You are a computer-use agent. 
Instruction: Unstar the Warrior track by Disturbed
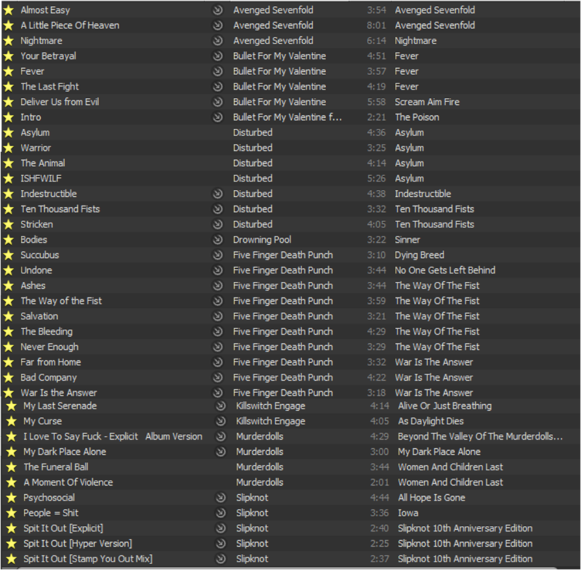point(8,148)
